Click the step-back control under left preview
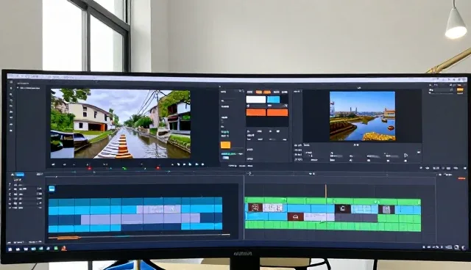Image resolution: width=471 pixels, height=270 pixels. click(65, 164)
